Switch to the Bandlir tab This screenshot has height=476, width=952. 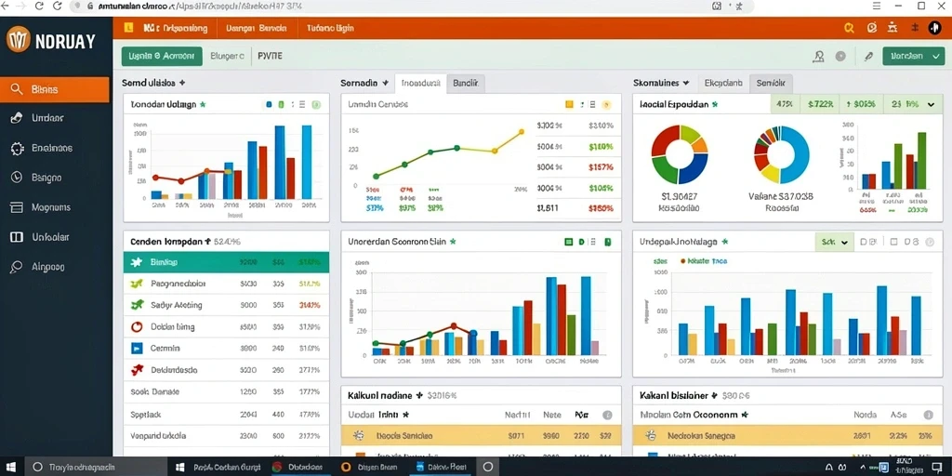(x=466, y=83)
